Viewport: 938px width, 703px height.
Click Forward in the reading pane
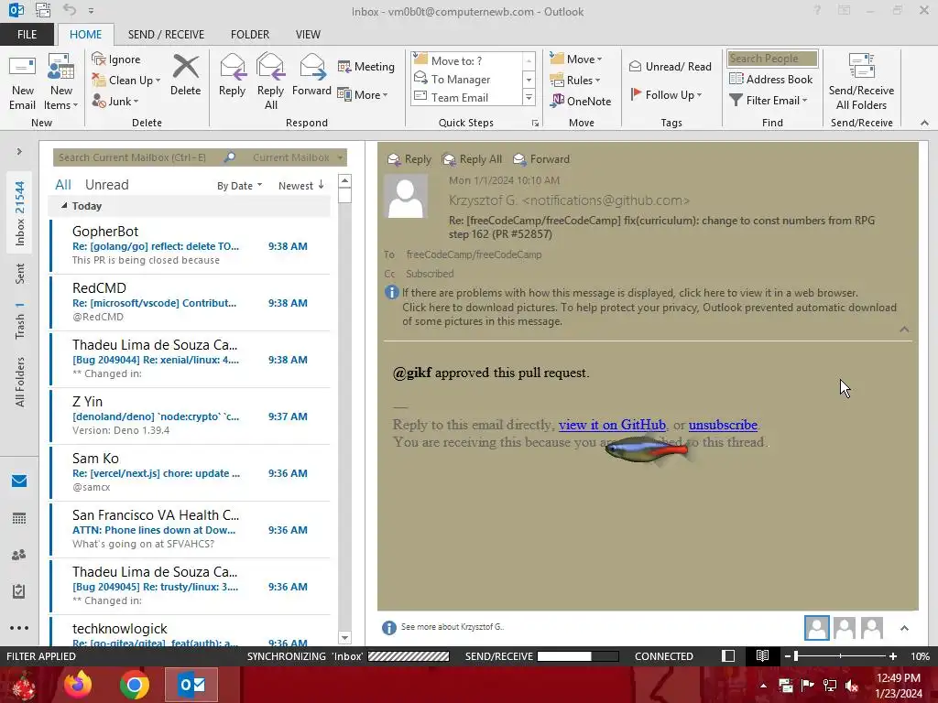tap(541, 159)
